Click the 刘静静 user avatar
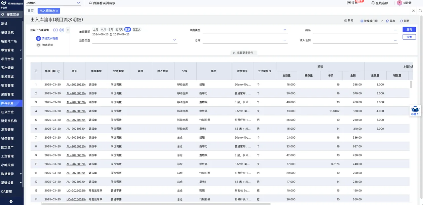423x205 pixels. [x=399, y=3]
